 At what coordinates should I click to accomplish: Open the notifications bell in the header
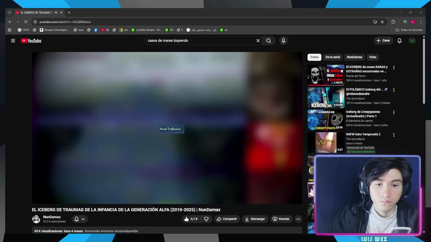(399, 41)
